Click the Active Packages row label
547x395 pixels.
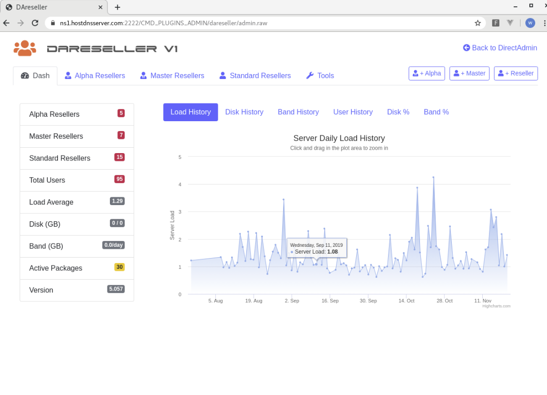coord(55,268)
